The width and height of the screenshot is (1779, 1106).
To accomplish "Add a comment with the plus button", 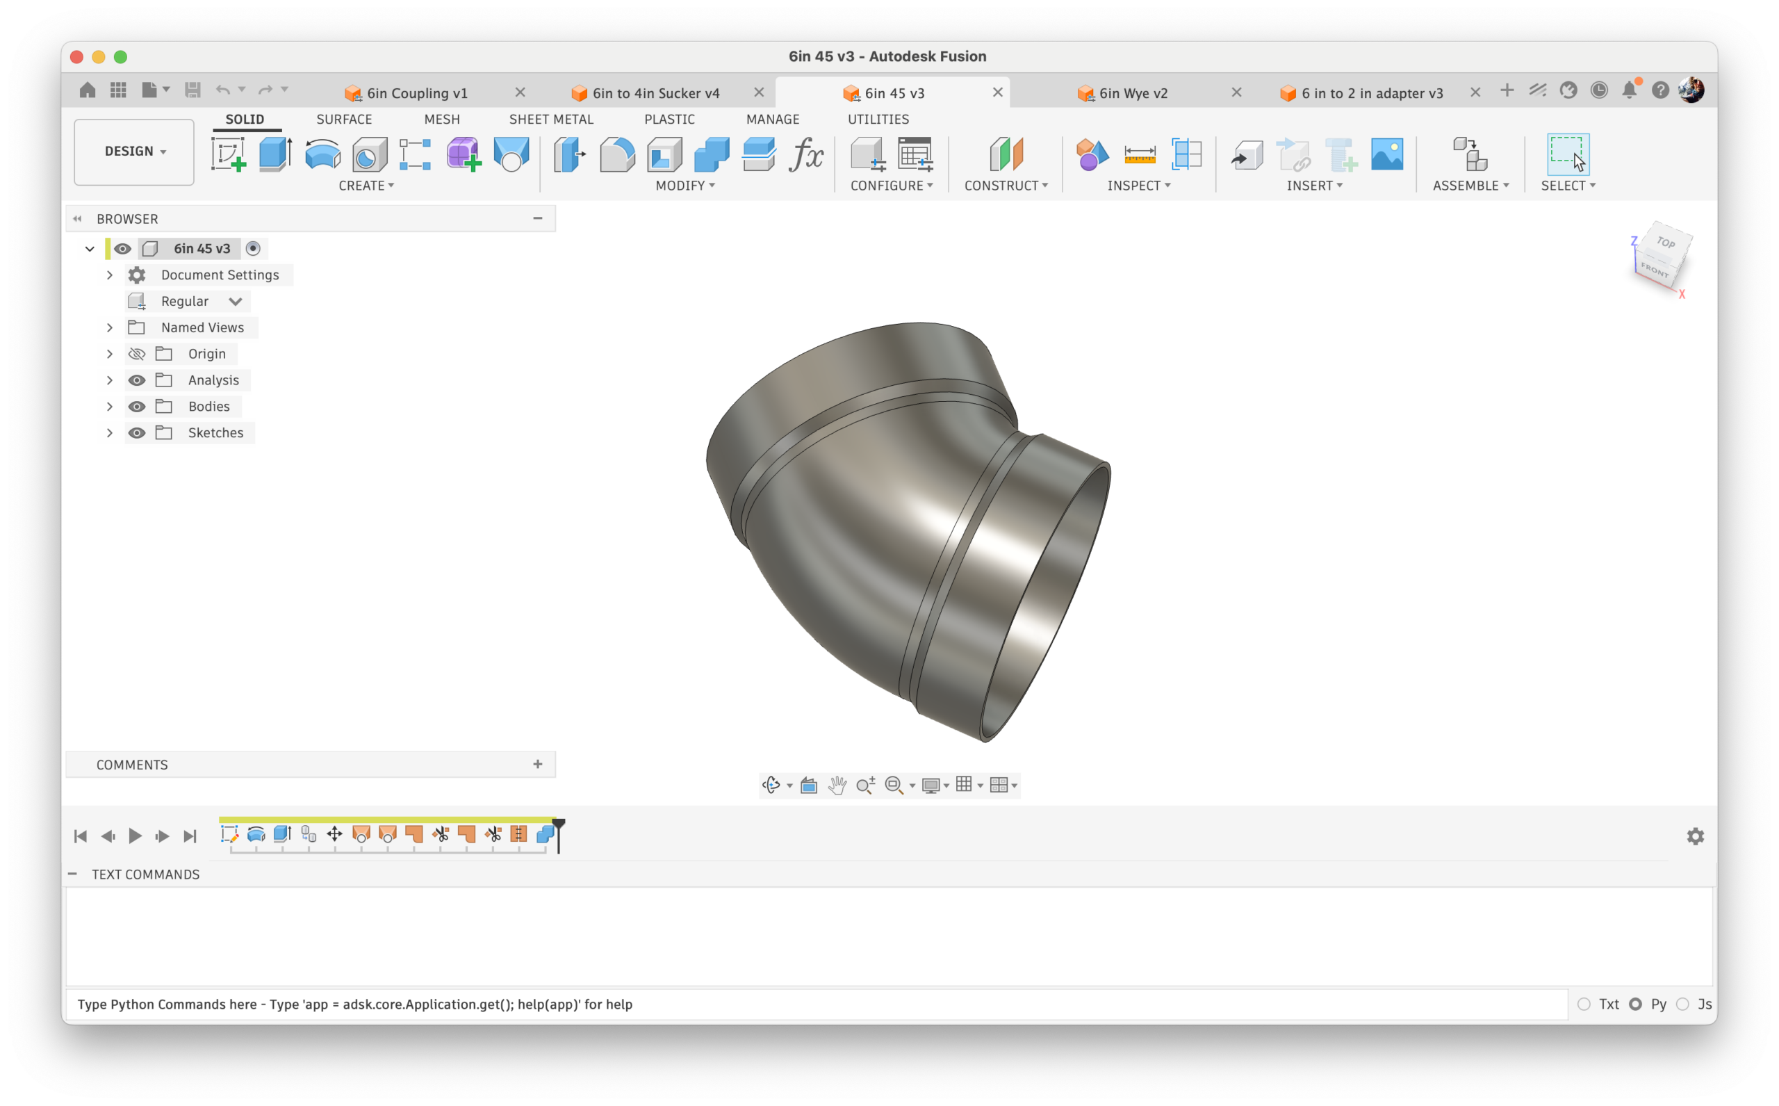I will [x=537, y=765].
